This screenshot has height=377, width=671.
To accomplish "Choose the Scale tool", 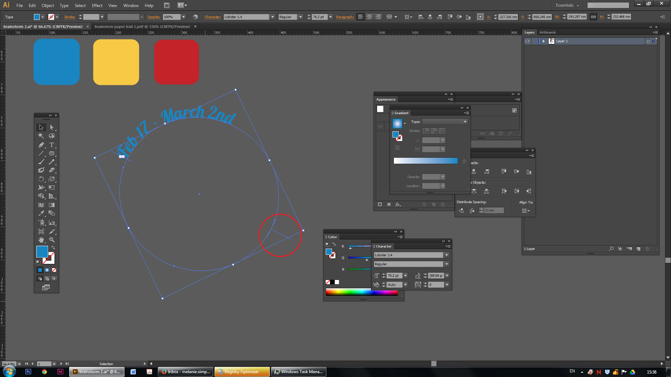I will click(52, 179).
